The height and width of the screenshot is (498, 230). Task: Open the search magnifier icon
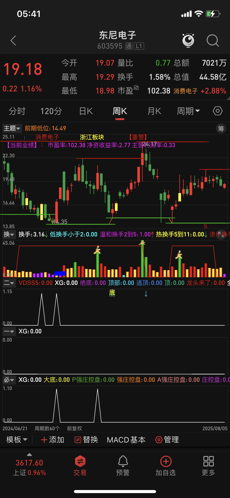(x=213, y=40)
